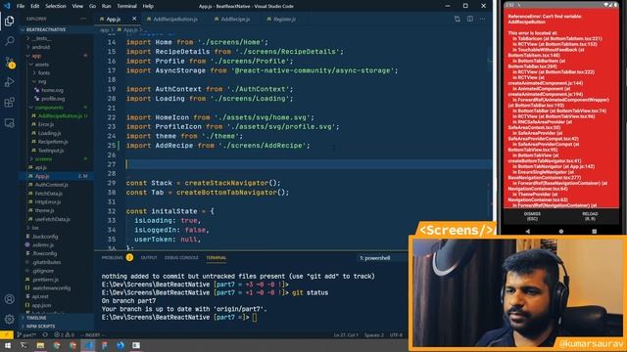Open the editor More Actions ellipsis

[483, 19]
